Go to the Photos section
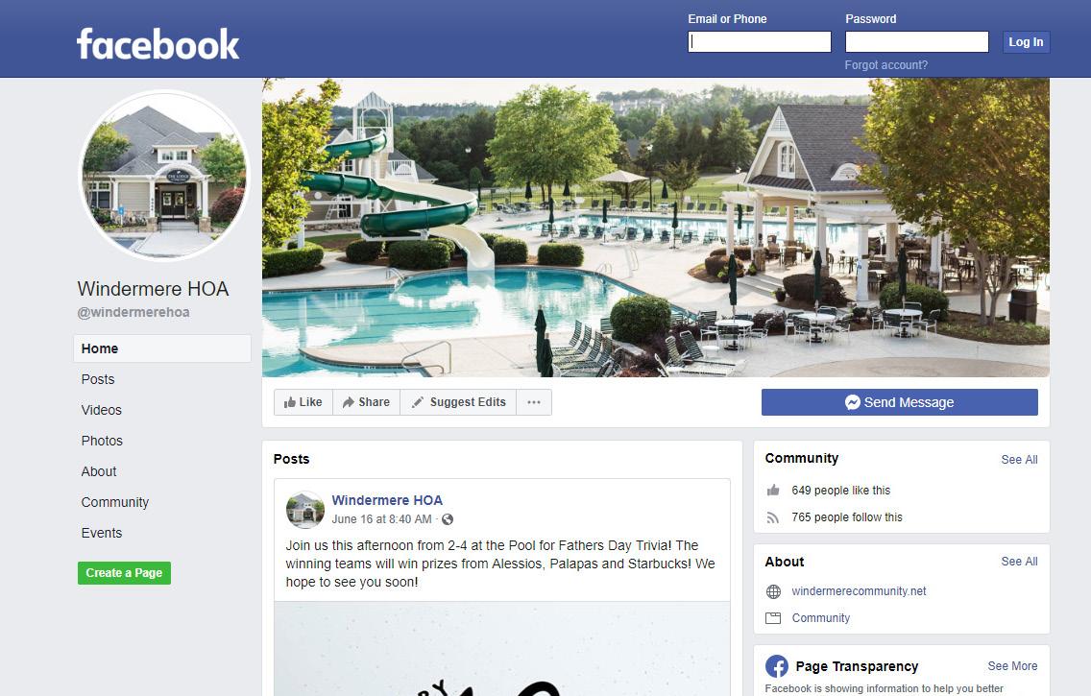The height and width of the screenshot is (696, 1091). [x=102, y=441]
